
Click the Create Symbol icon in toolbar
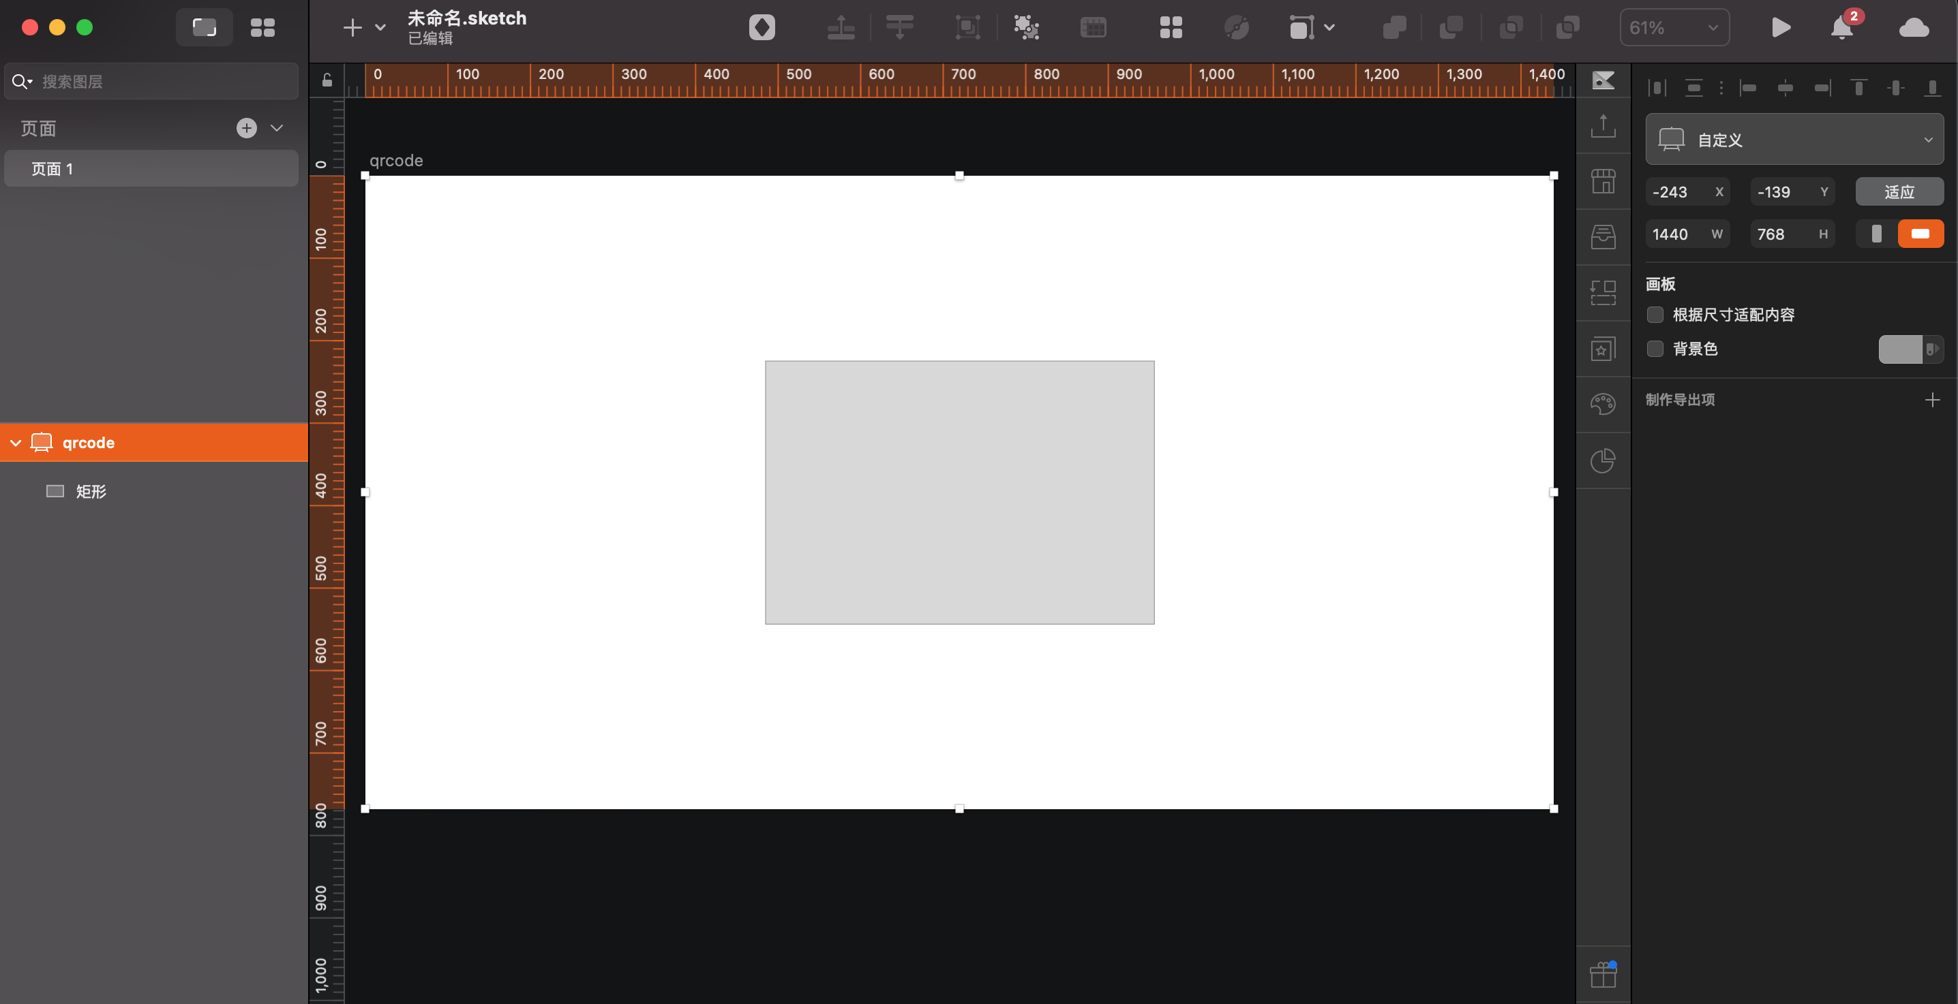[x=762, y=28]
